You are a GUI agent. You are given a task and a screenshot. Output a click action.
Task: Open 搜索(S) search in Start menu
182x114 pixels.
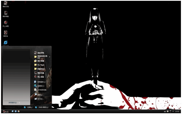pyautogui.click(x=39, y=95)
